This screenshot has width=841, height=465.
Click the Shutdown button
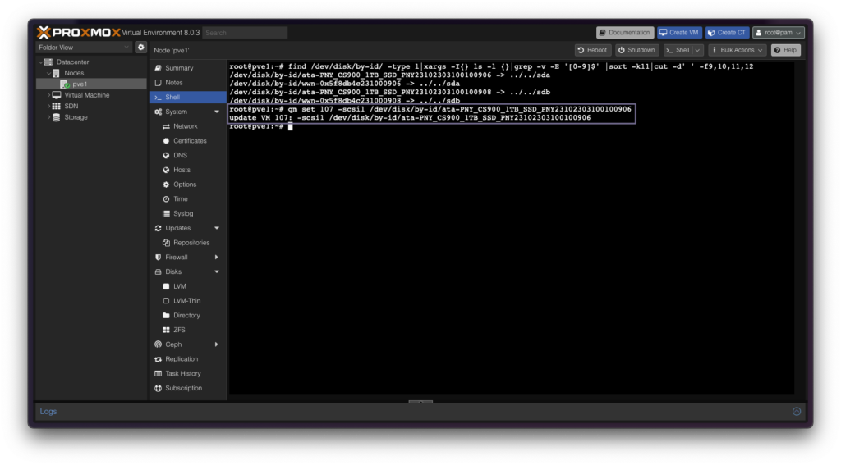636,50
